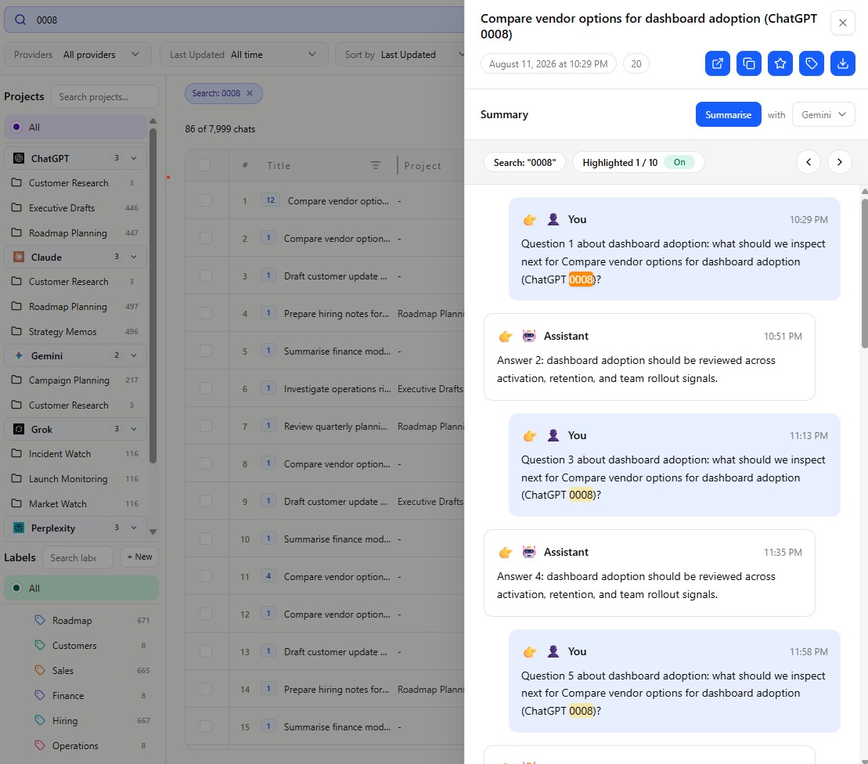The image size is (868, 764).
Task: Click the Sales label tag icon
Action: tap(40, 670)
